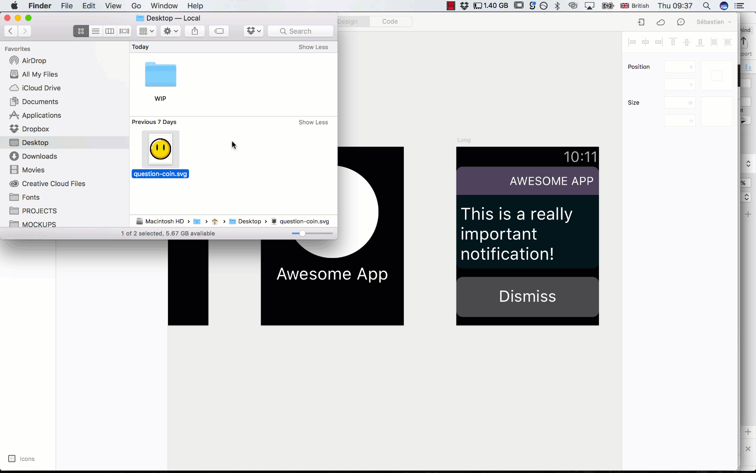The width and height of the screenshot is (756, 473).
Task: Switch to Code tab in background app
Action: pos(390,21)
